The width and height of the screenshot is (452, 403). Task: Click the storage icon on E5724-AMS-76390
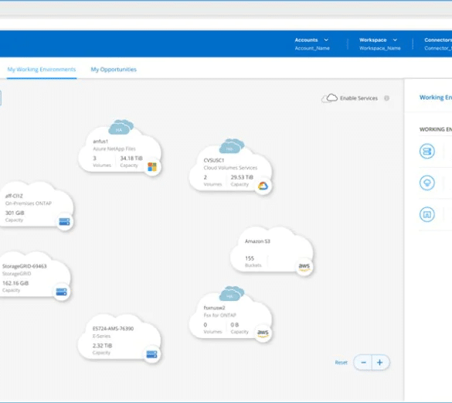coord(152,354)
